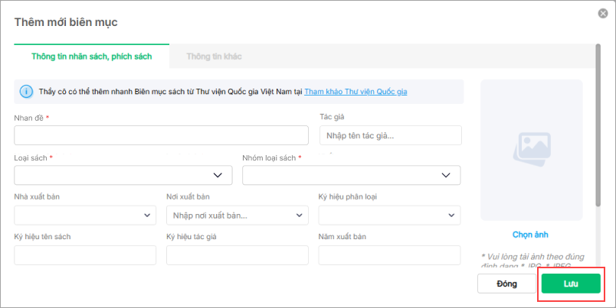Open the Tham khảo Thư viện Quốc gia link
Viewport: 616px width, 308px height.
pyautogui.click(x=356, y=92)
